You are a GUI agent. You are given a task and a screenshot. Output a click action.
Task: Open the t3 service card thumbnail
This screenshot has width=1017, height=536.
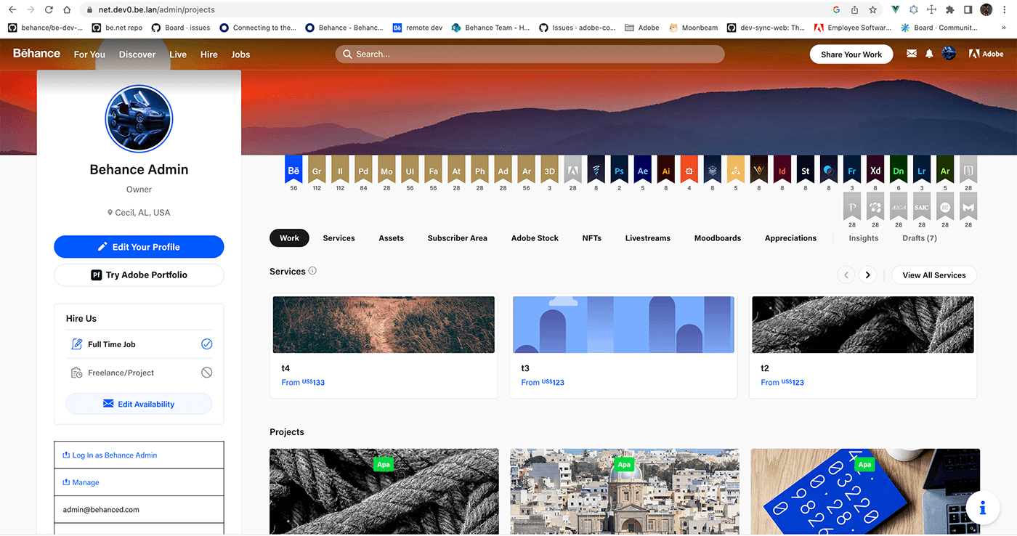tap(623, 325)
